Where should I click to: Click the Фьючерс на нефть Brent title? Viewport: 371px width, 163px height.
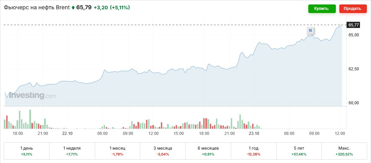[x=37, y=8]
